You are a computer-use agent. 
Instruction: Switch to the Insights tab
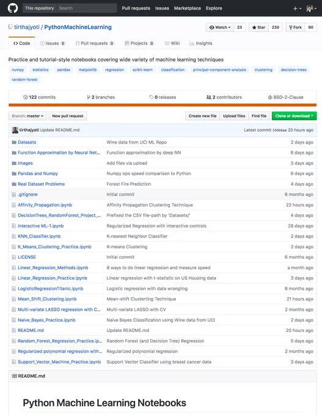pos(201,43)
